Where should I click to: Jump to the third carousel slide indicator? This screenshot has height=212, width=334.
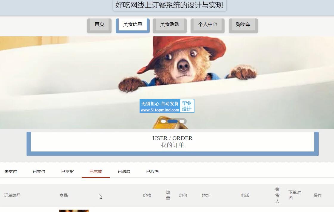(x=182, y=121)
